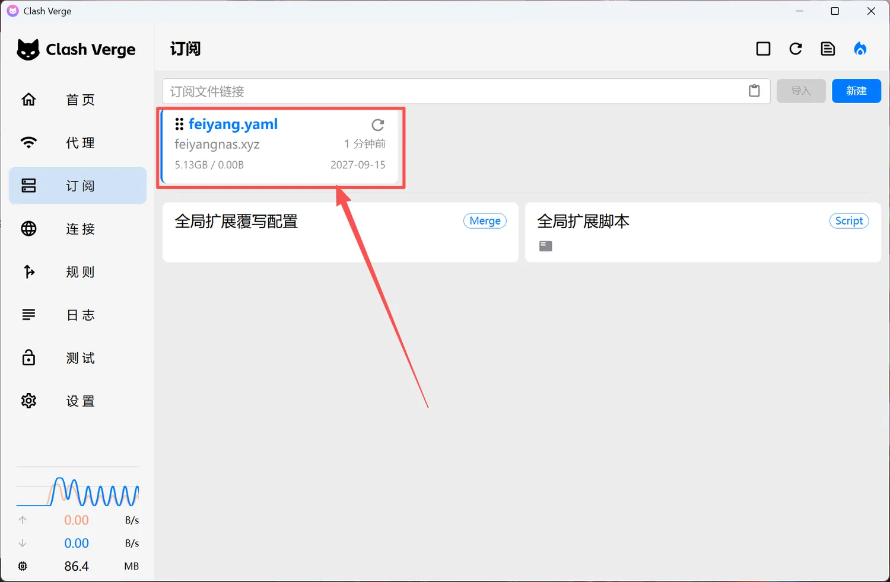Viewport: 890px width, 582px height.
Task: Click the rules fork-arrow icon
Action: pos(28,271)
